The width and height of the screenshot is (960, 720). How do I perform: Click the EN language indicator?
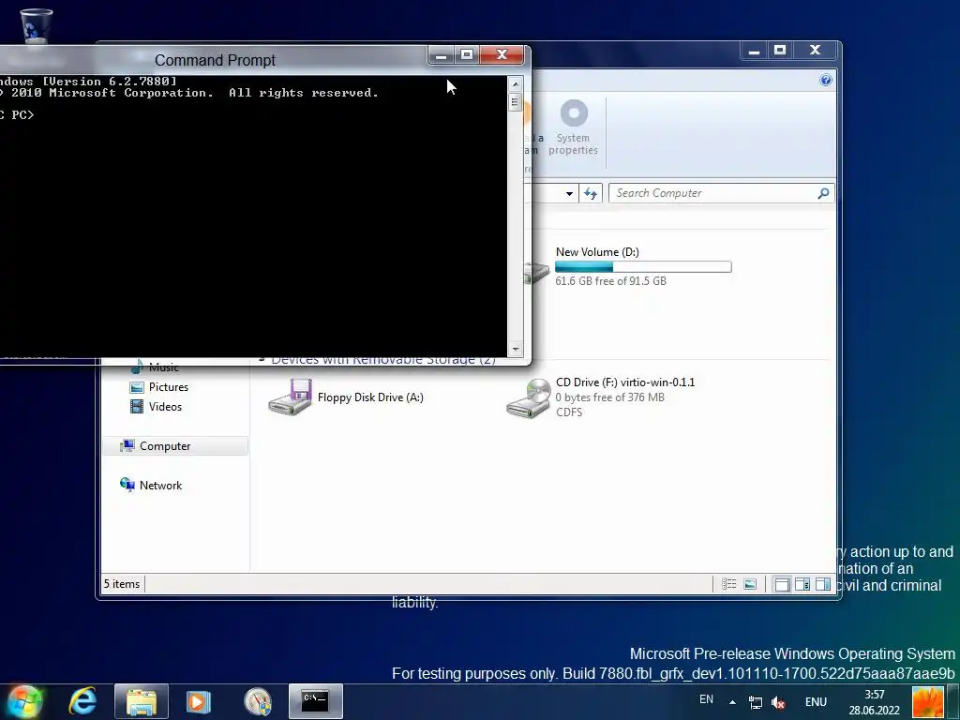[x=706, y=699]
